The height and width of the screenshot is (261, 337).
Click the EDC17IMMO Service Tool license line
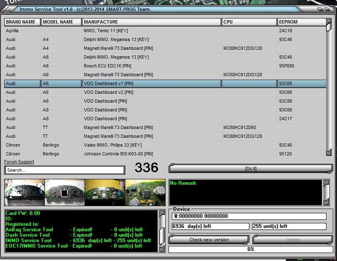(74, 246)
